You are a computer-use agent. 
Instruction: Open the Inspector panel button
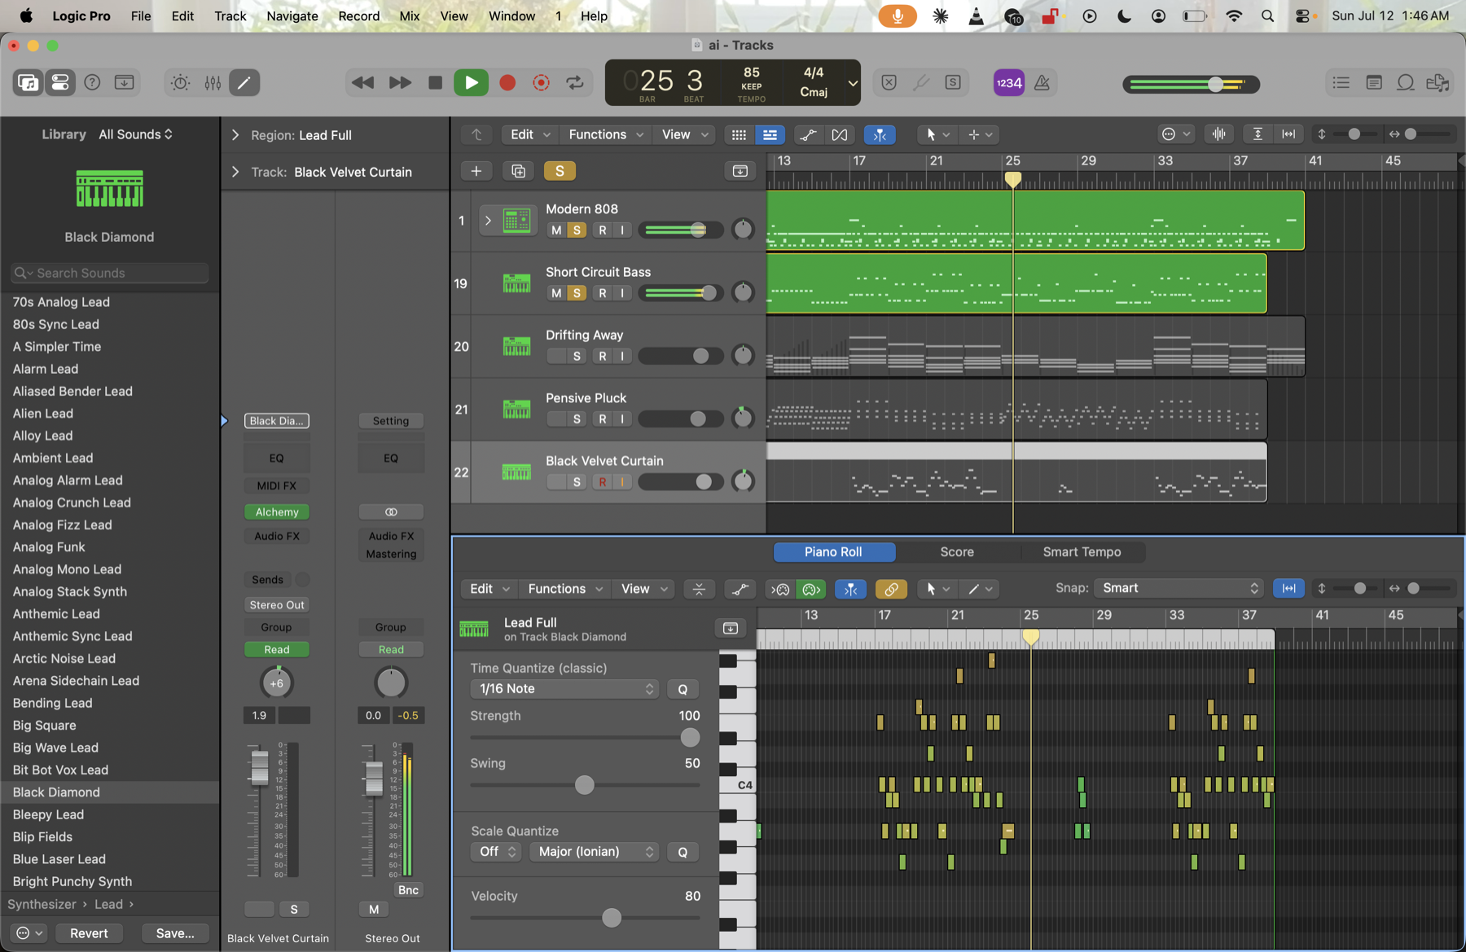coord(60,82)
